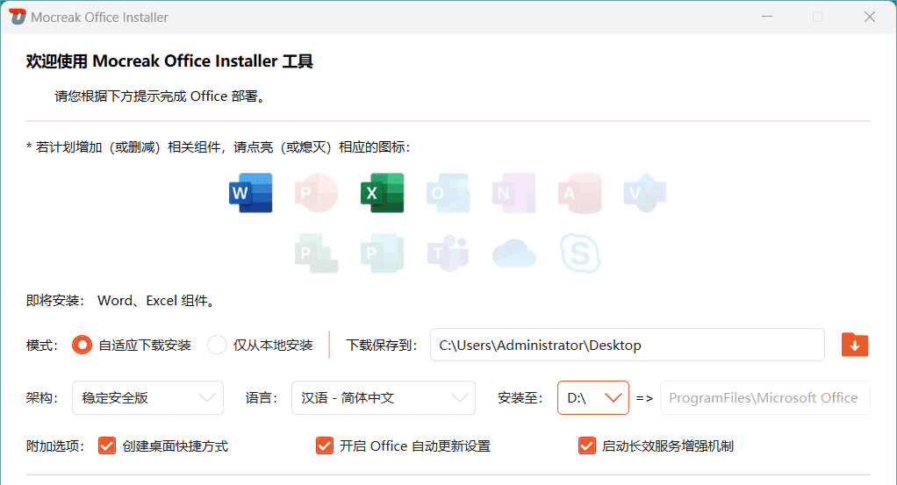Viewport: 897px width, 485px height.
Task: Expand the D:\ install drive dropdown
Action: [593, 397]
